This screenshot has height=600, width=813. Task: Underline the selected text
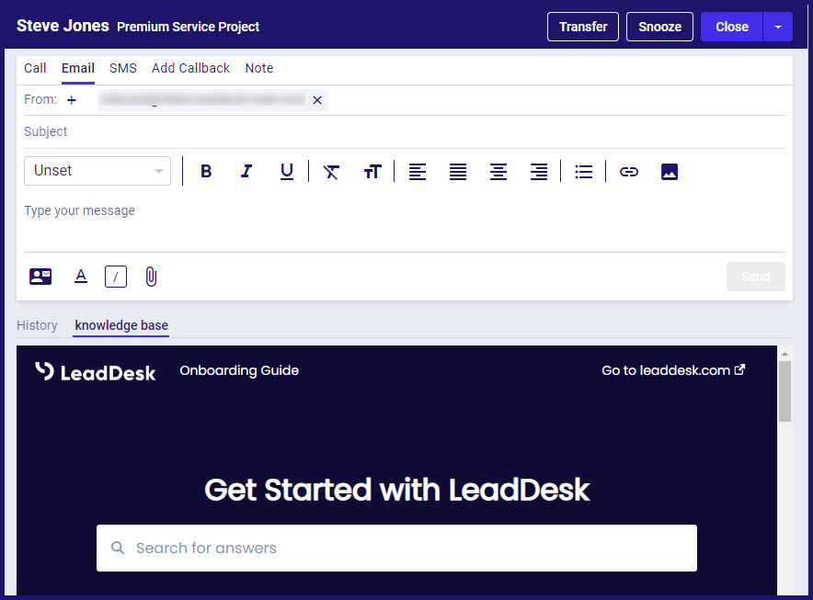[287, 171]
